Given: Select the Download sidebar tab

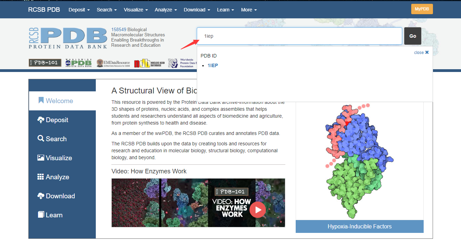Looking at the screenshot, I should click(62, 196).
